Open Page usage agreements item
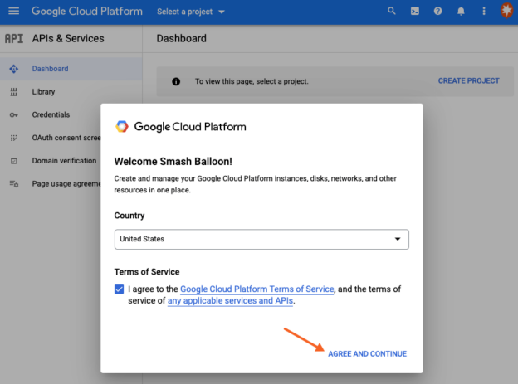 [66, 183]
